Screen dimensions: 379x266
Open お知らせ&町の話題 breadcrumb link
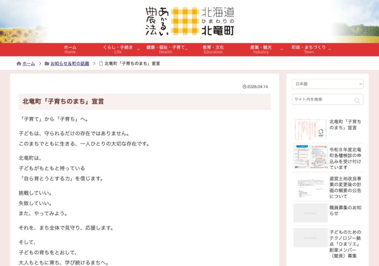coord(70,64)
